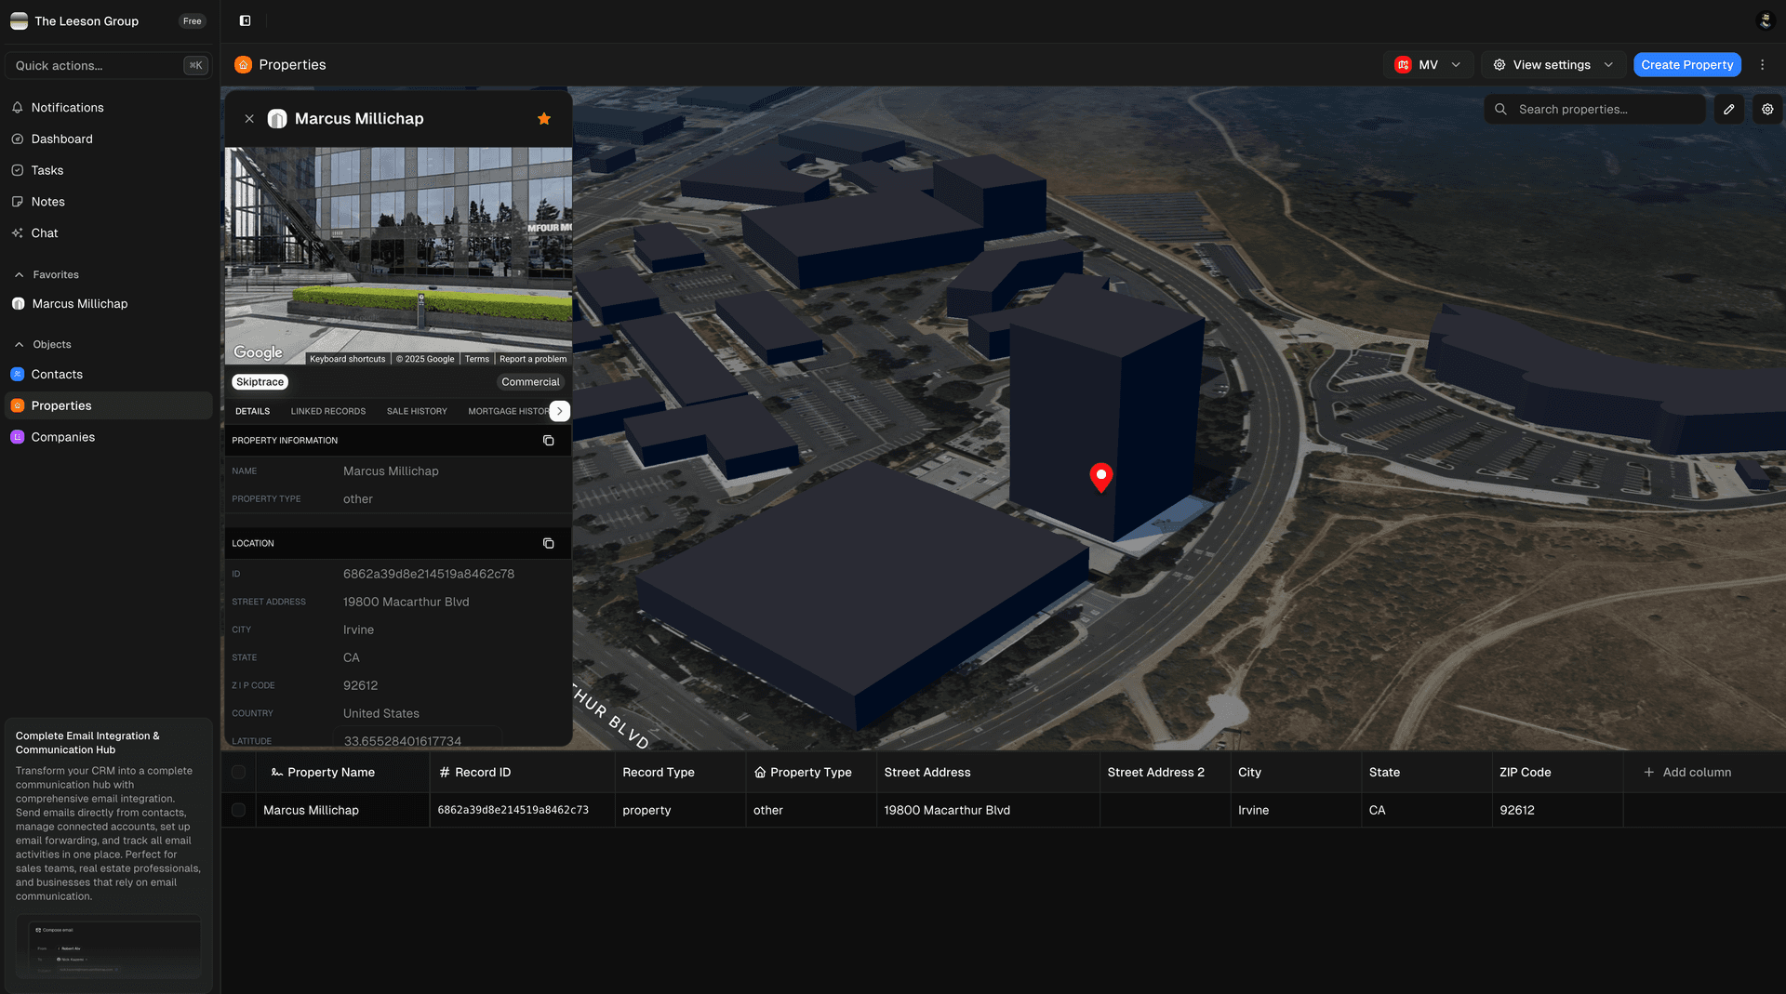This screenshot has height=994, width=1786.
Task: Collapse the left sidebar with the panel toggle
Action: 245,20
